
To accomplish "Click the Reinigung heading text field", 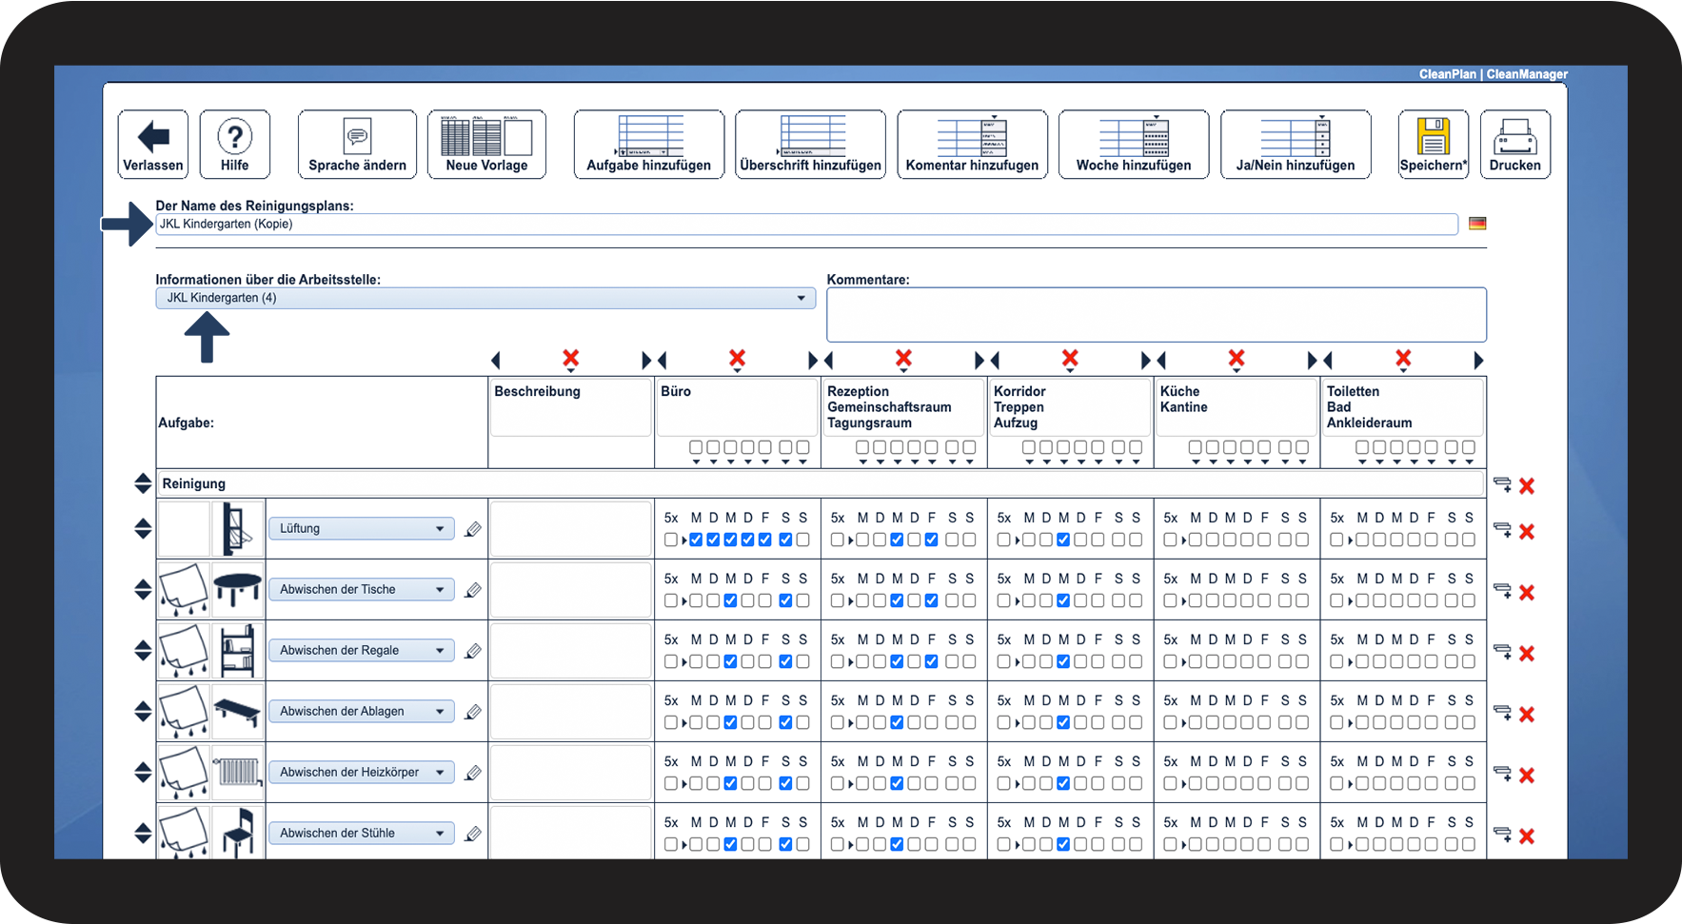I will [821, 483].
